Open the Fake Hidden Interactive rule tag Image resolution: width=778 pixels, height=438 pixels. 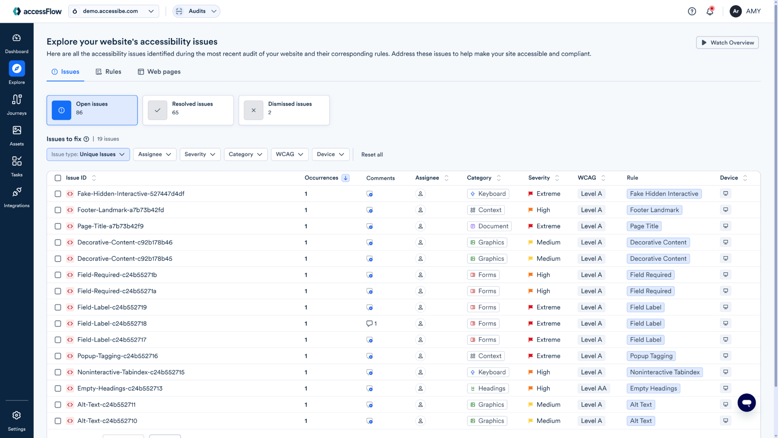click(x=664, y=194)
